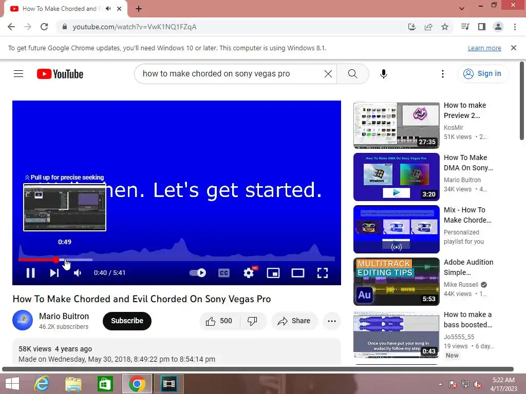Seek on the video progress bar
This screenshot has width=526, height=394.
[x=177, y=260]
